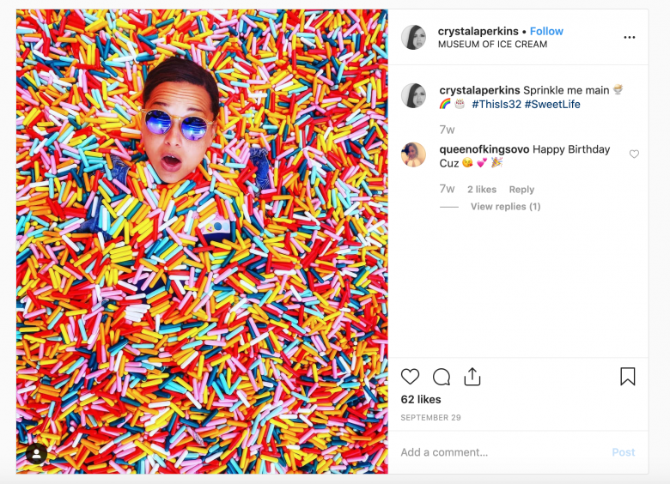Open crystalaperkins profile picture in header
670x484 pixels.
414,38
